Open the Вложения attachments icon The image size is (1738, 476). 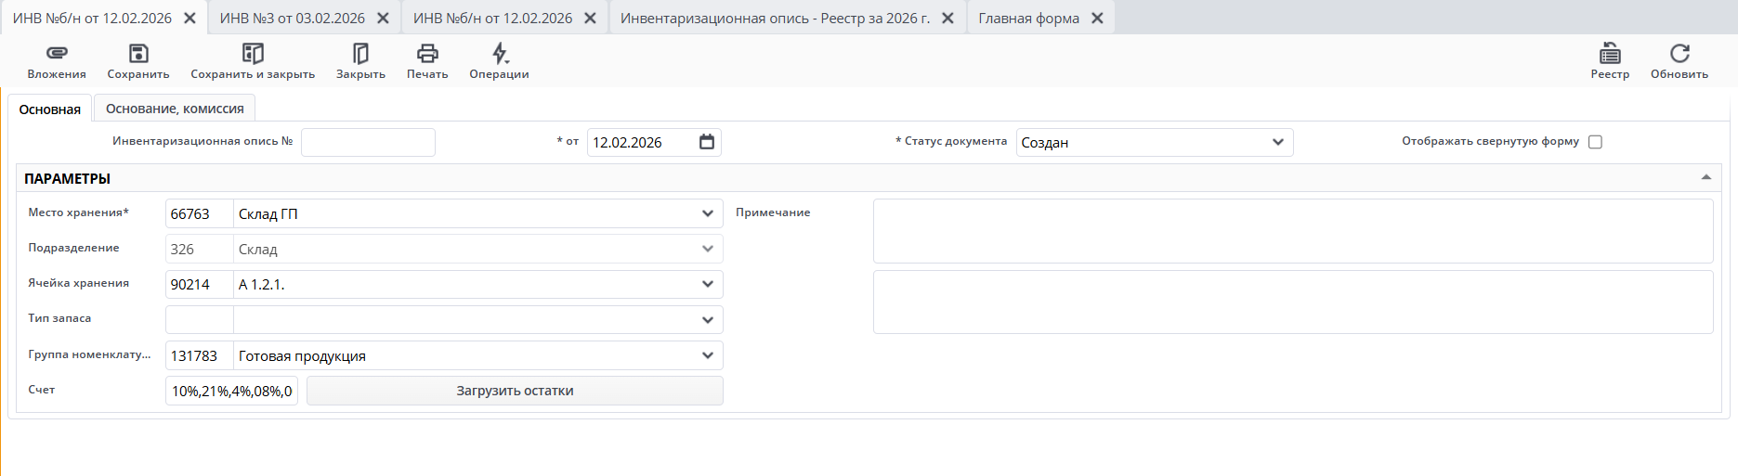[x=57, y=54]
